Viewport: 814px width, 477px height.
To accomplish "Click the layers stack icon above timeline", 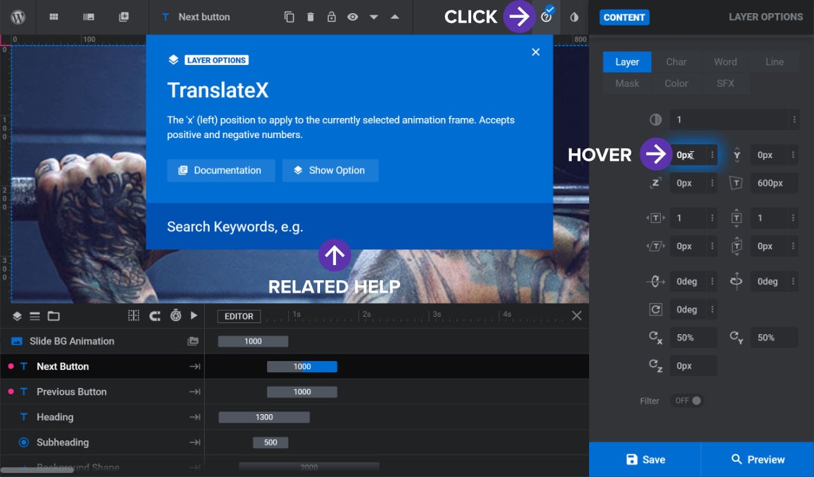I will tap(17, 316).
